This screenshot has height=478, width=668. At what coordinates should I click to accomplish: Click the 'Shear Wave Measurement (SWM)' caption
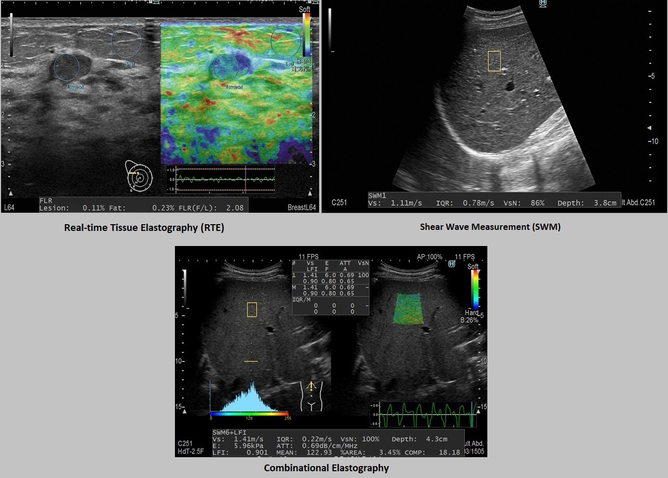pyautogui.click(x=490, y=227)
